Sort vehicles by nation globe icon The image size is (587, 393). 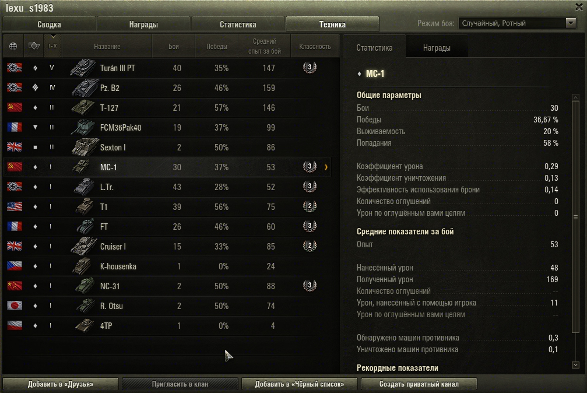[x=13, y=46]
